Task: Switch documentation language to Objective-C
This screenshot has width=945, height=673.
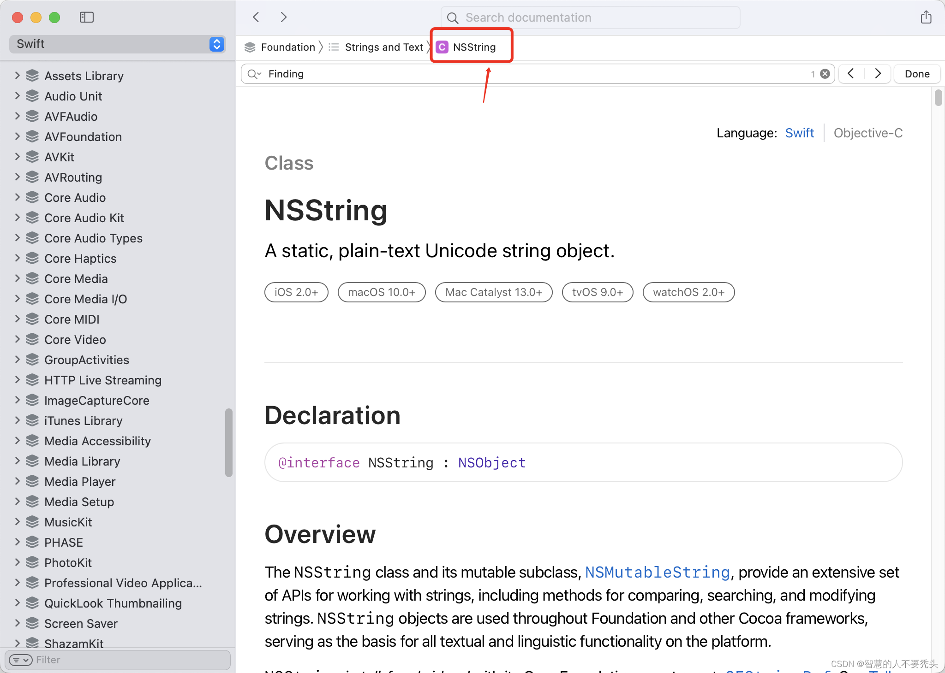Action: (x=867, y=133)
